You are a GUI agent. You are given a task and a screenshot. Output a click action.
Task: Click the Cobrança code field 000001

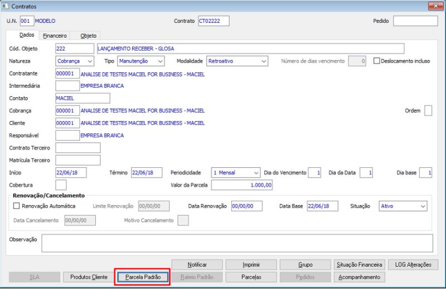pyautogui.click(x=67, y=111)
